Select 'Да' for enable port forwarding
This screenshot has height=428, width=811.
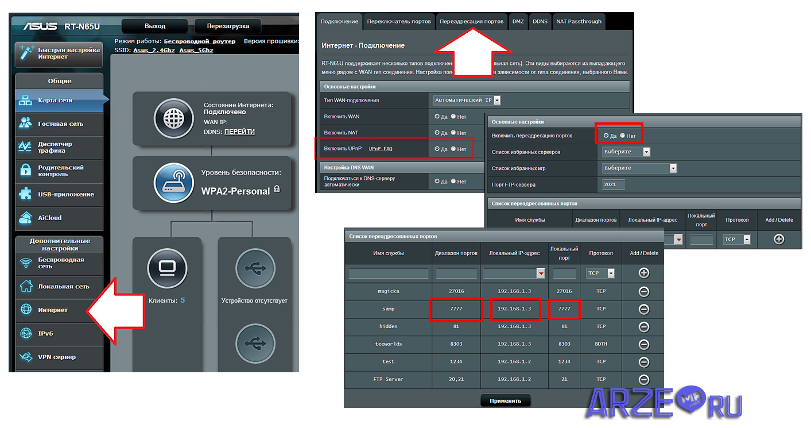606,136
